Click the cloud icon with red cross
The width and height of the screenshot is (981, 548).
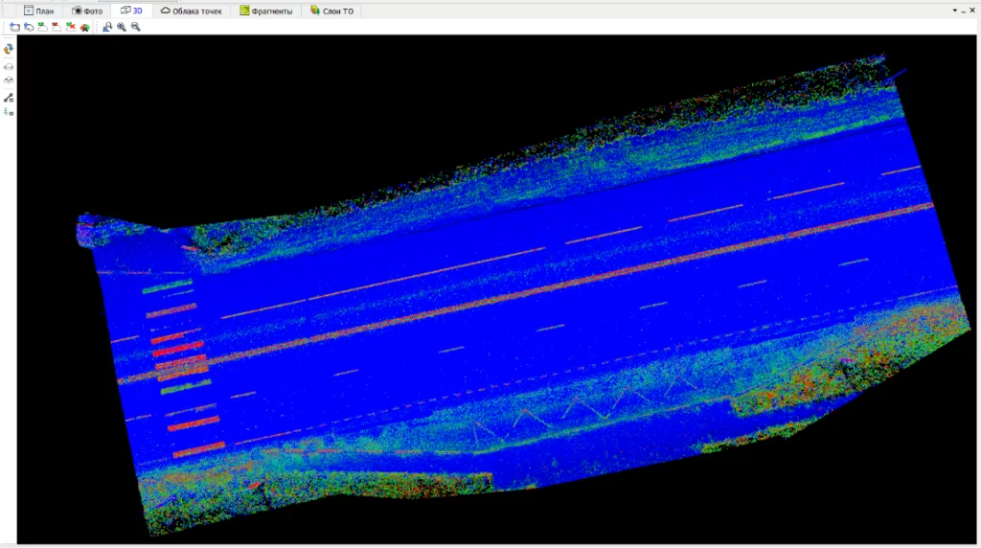(71, 27)
